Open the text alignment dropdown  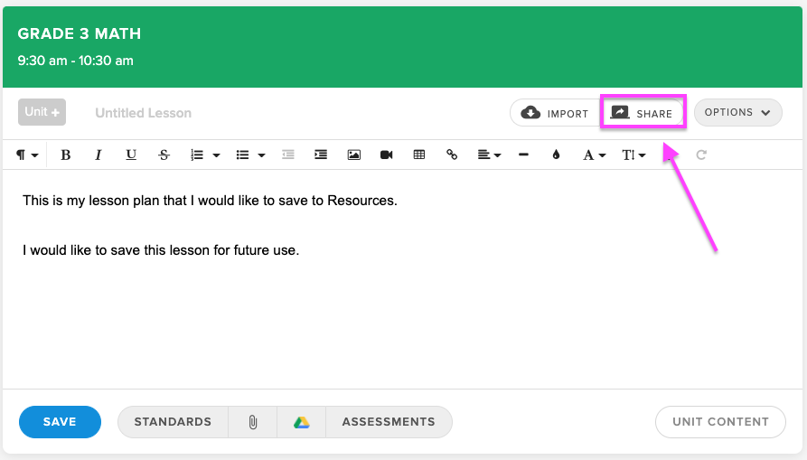489,155
